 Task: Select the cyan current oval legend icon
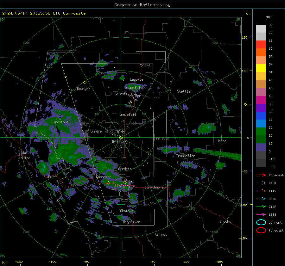pos(261,222)
